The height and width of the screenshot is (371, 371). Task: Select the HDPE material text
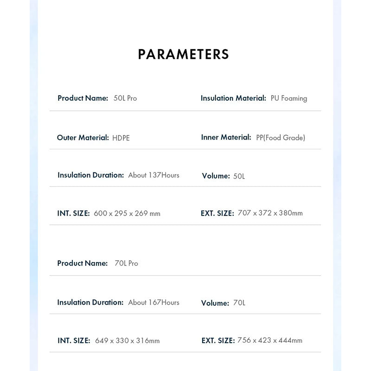click(121, 138)
